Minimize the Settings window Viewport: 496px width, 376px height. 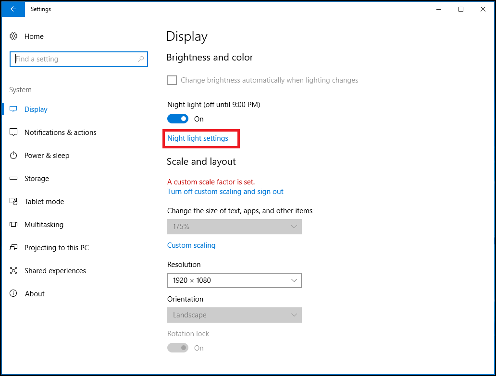click(x=439, y=9)
